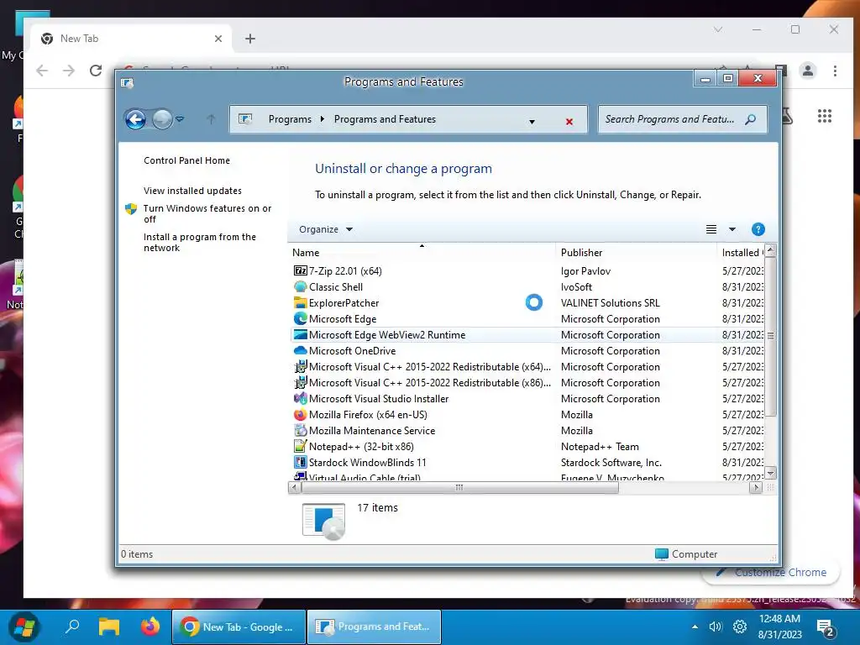Reload the Chrome page

96,71
